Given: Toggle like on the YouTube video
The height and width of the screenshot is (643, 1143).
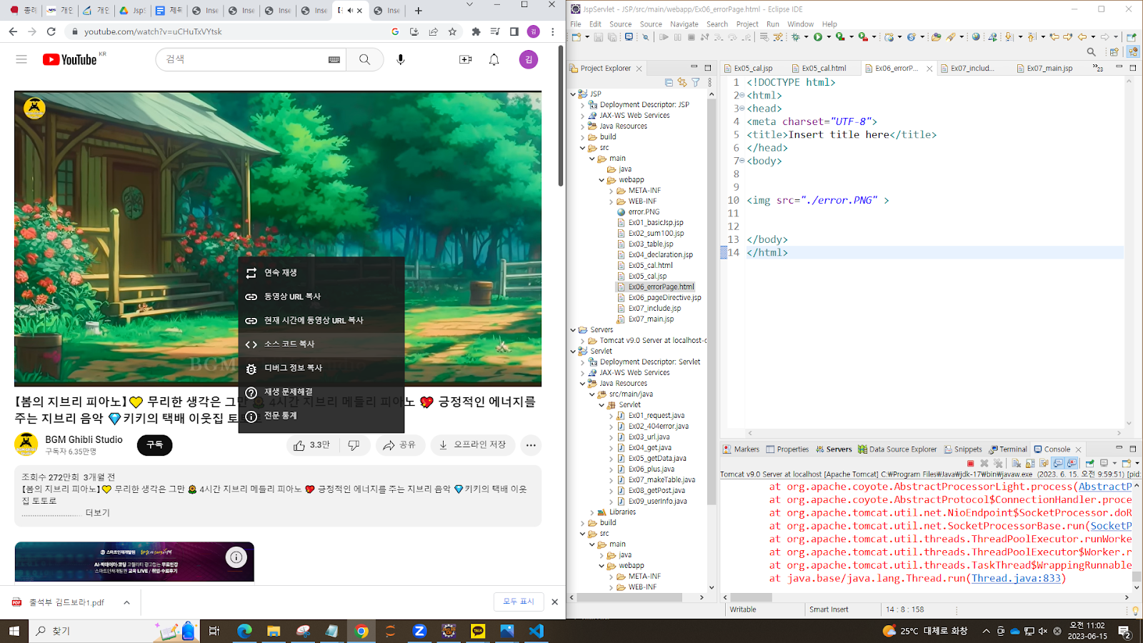Looking at the screenshot, I should (x=312, y=445).
